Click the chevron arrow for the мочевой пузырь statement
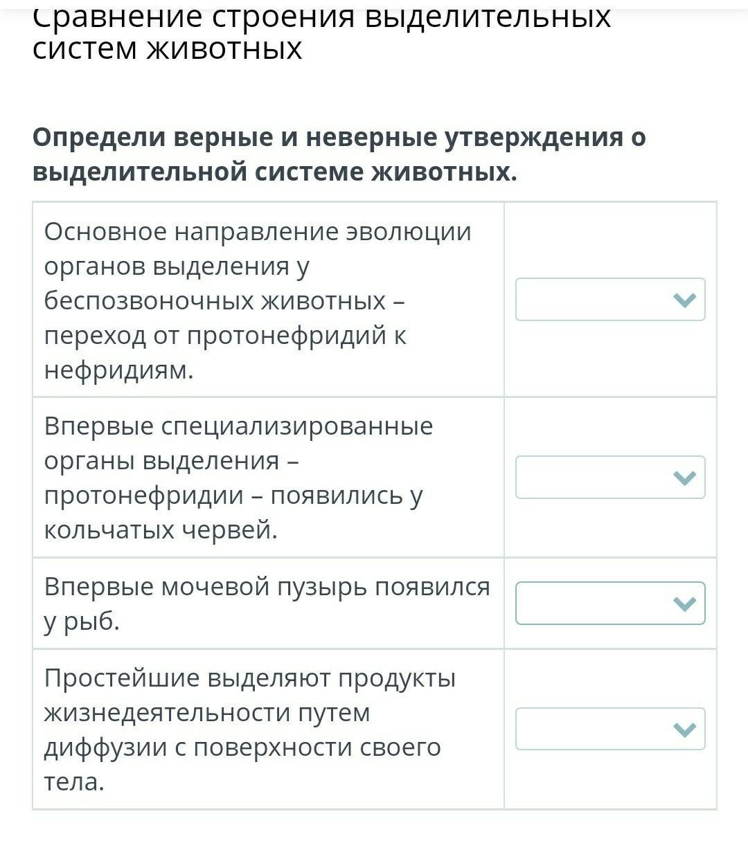 pos(684,604)
